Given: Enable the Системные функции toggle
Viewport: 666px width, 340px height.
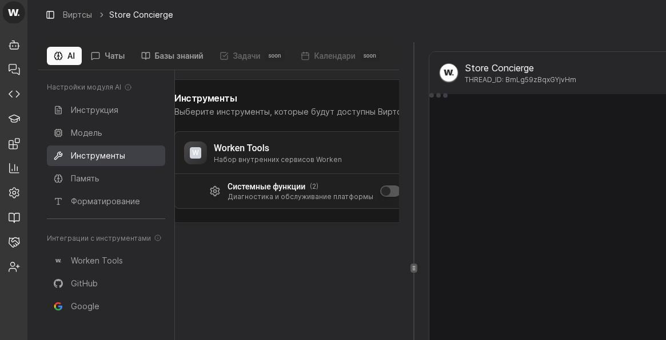Looking at the screenshot, I should click(389, 191).
